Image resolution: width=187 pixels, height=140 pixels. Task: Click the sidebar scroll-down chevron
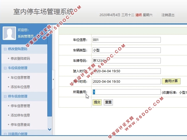point(49,129)
